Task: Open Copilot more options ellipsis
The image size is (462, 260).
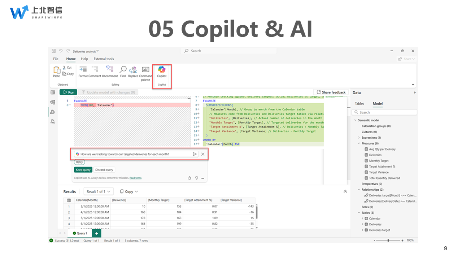Action: [x=202, y=178]
